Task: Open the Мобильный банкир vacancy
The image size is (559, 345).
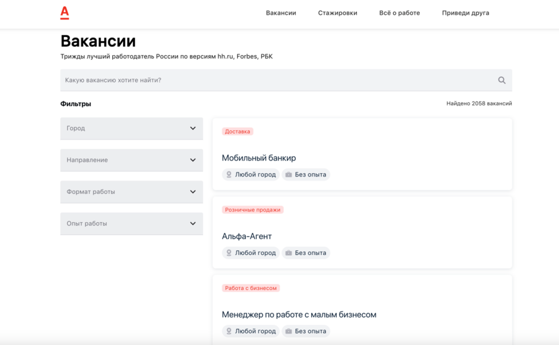Action: [x=259, y=158]
